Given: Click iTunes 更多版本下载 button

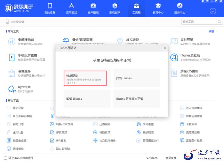Looking at the screenshot, I should [x=137, y=99].
